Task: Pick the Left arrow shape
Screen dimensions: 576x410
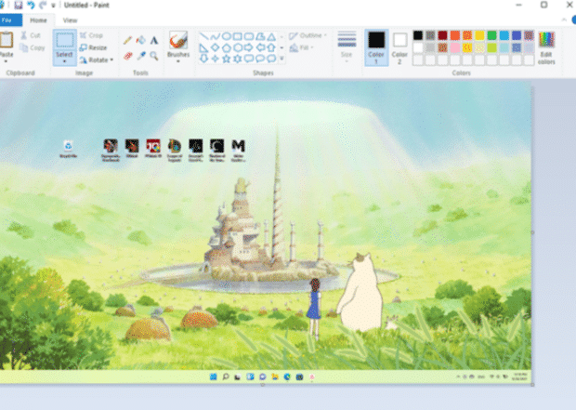Action: click(x=260, y=47)
